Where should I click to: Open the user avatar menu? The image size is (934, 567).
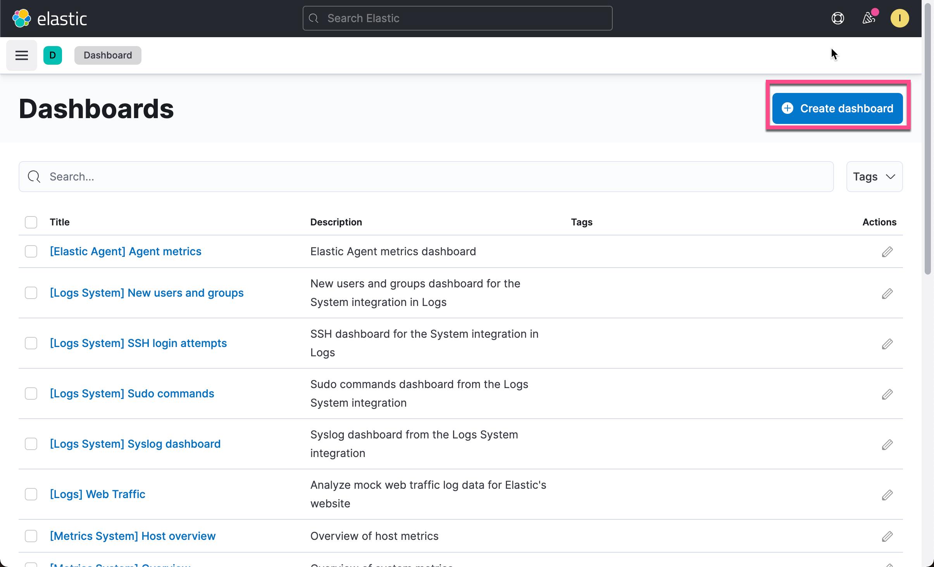[900, 18]
